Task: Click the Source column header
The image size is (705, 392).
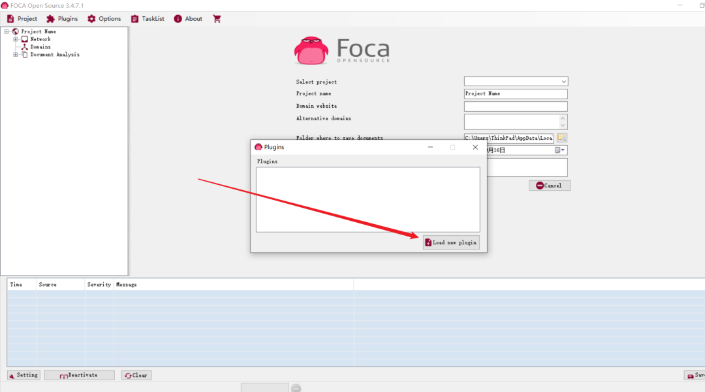Action: tap(60, 284)
